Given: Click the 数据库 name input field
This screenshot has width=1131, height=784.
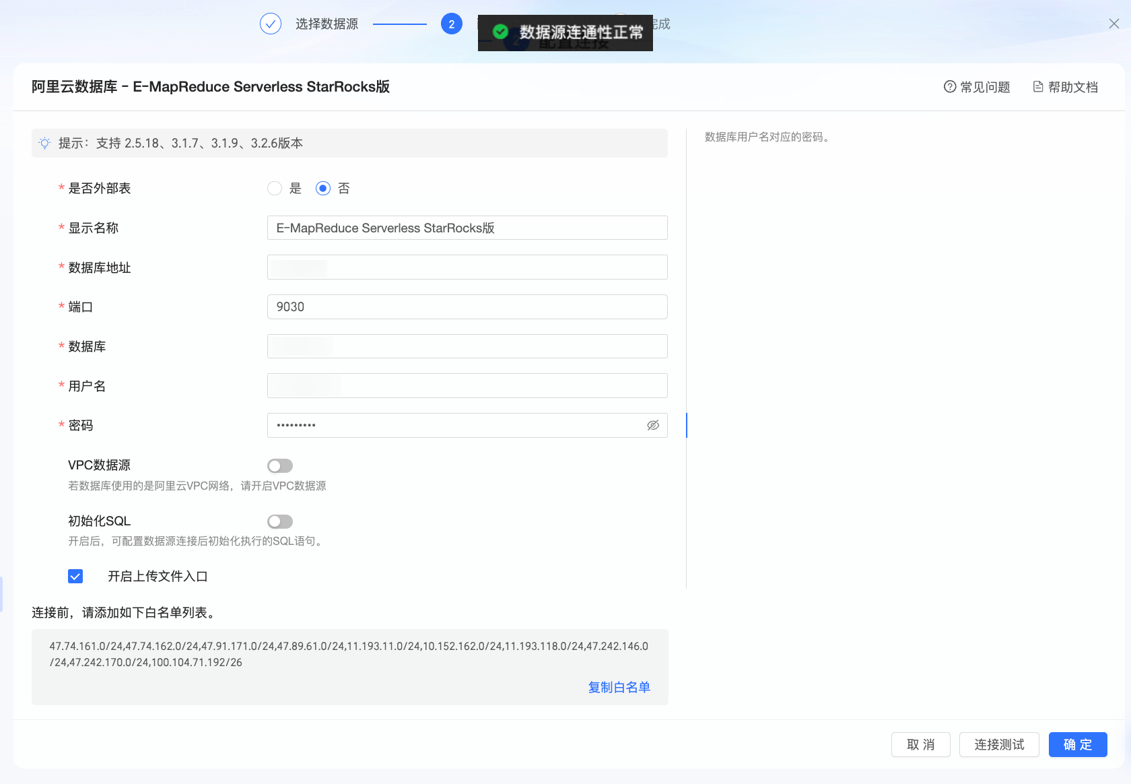Looking at the screenshot, I should 467,346.
